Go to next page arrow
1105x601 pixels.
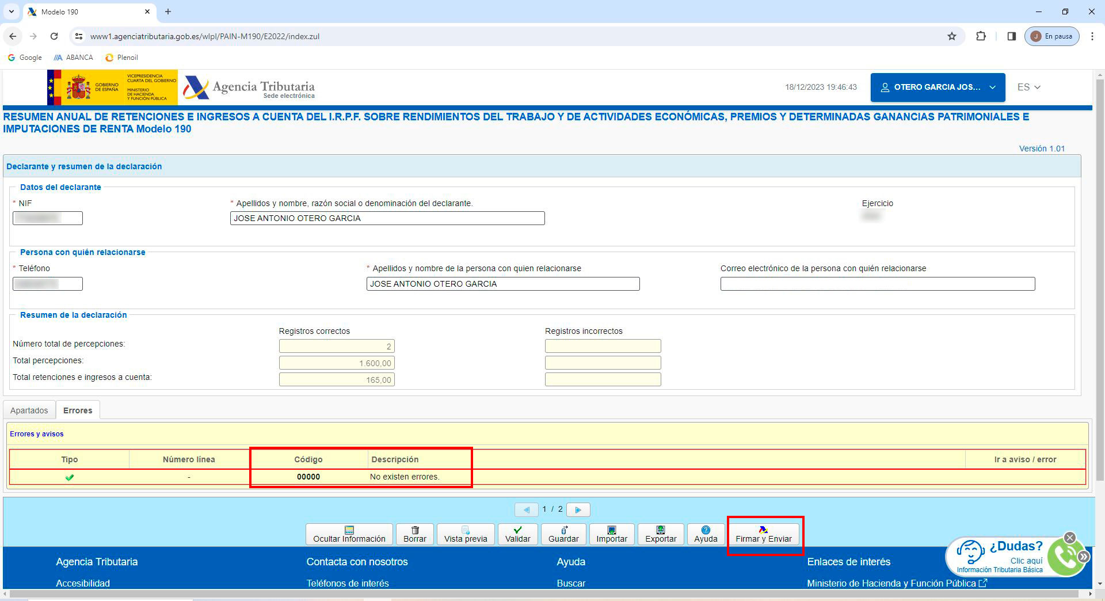tap(578, 509)
